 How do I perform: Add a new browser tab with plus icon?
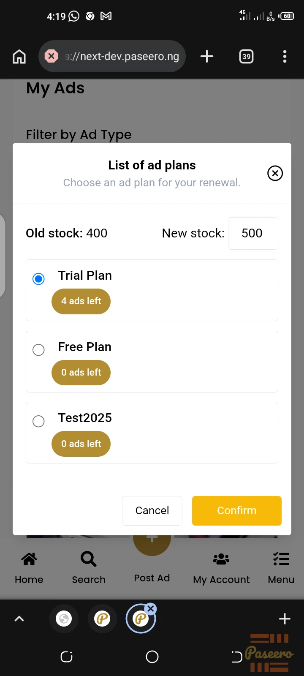click(206, 56)
